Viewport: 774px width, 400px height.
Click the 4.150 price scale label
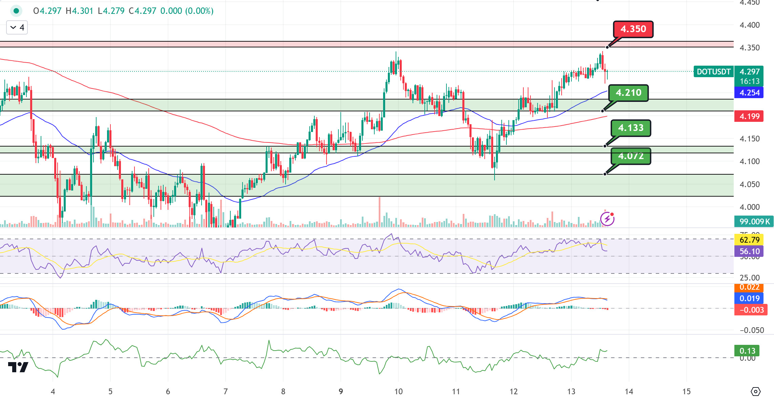(x=750, y=139)
